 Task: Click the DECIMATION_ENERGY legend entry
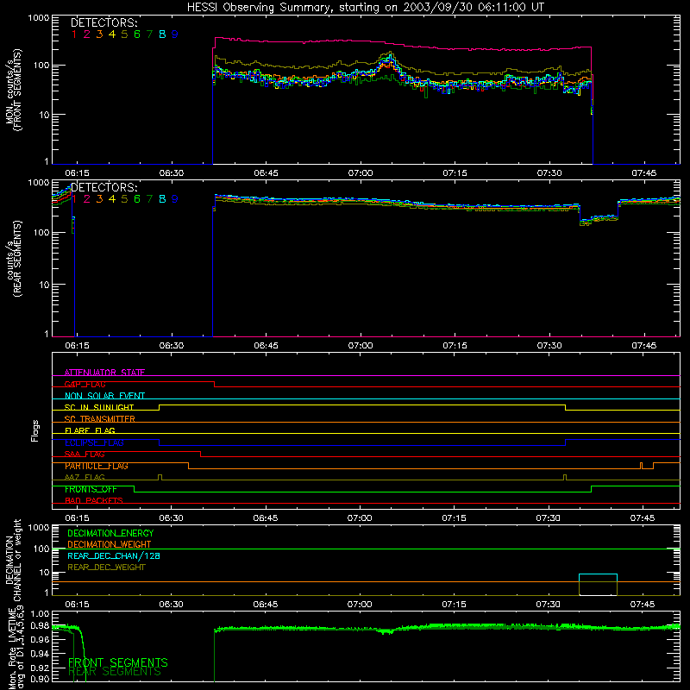tap(110, 533)
